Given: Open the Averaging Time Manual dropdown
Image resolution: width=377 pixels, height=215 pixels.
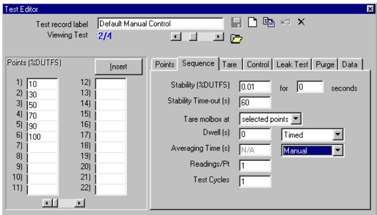Looking at the screenshot, I should [338, 150].
